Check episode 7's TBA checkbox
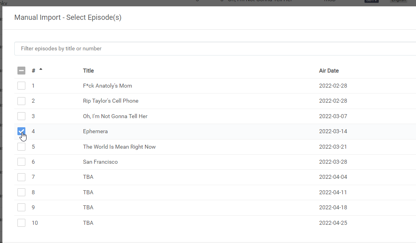This screenshot has height=243, width=416. pyautogui.click(x=21, y=177)
